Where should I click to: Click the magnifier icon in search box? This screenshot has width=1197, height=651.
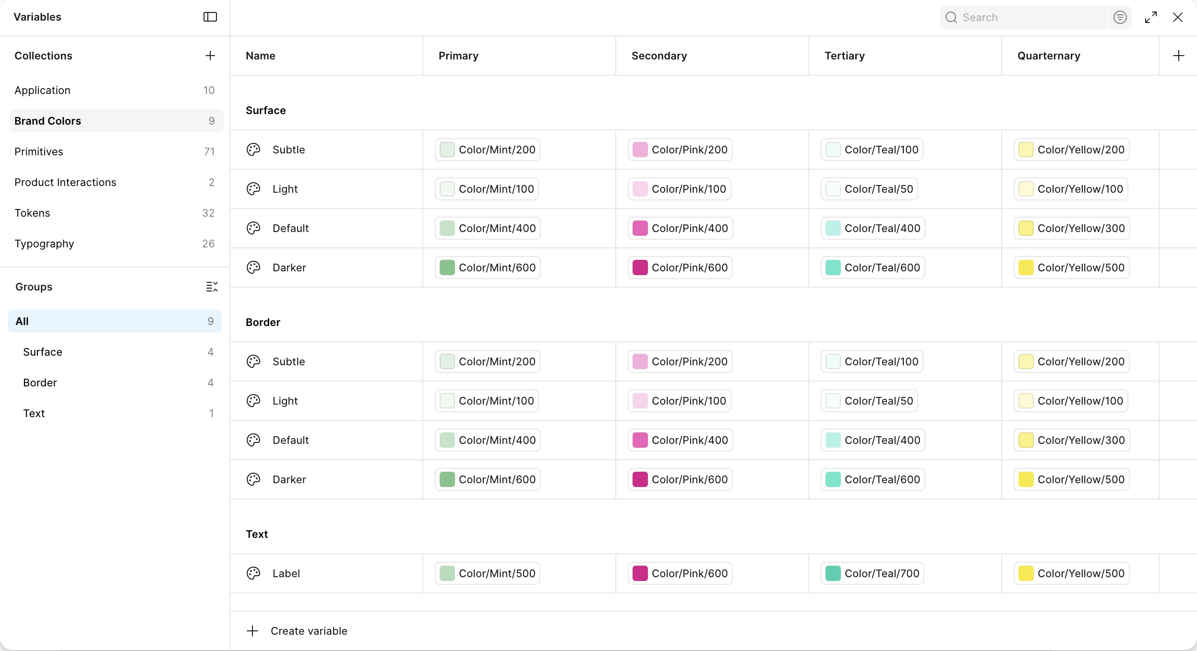tap(951, 17)
